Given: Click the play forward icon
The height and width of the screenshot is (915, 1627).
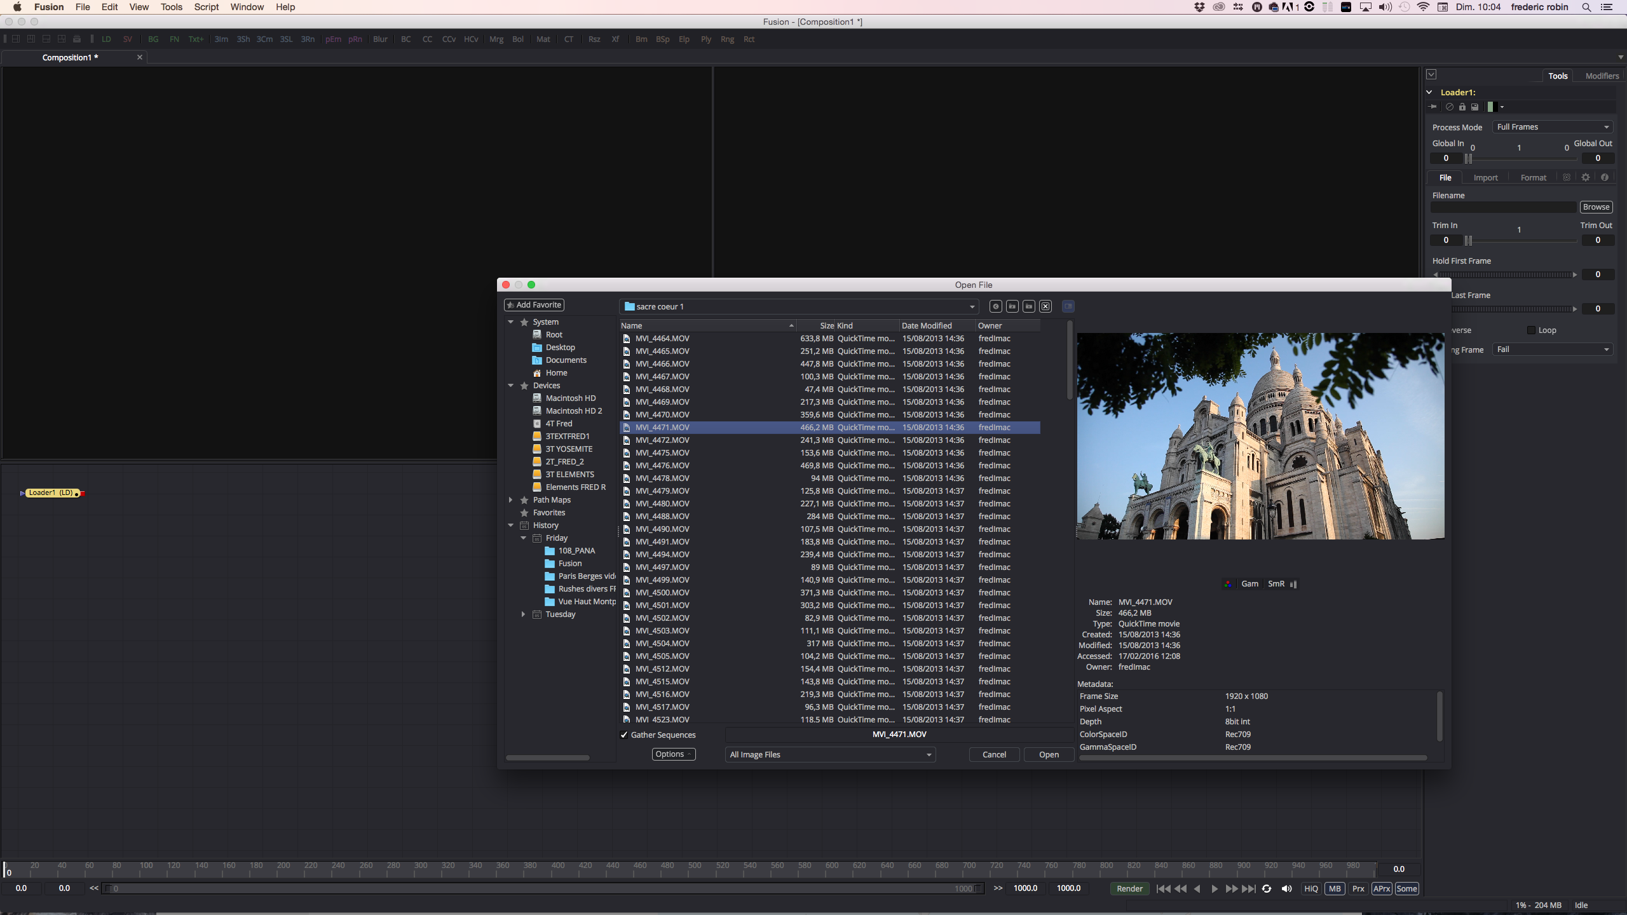Looking at the screenshot, I should click(1215, 888).
